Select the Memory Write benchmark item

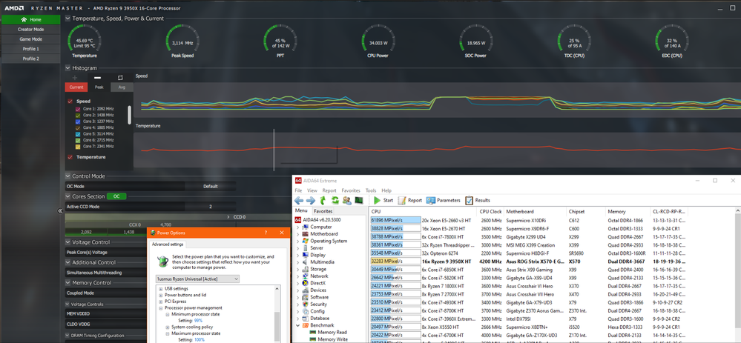pyautogui.click(x=328, y=339)
